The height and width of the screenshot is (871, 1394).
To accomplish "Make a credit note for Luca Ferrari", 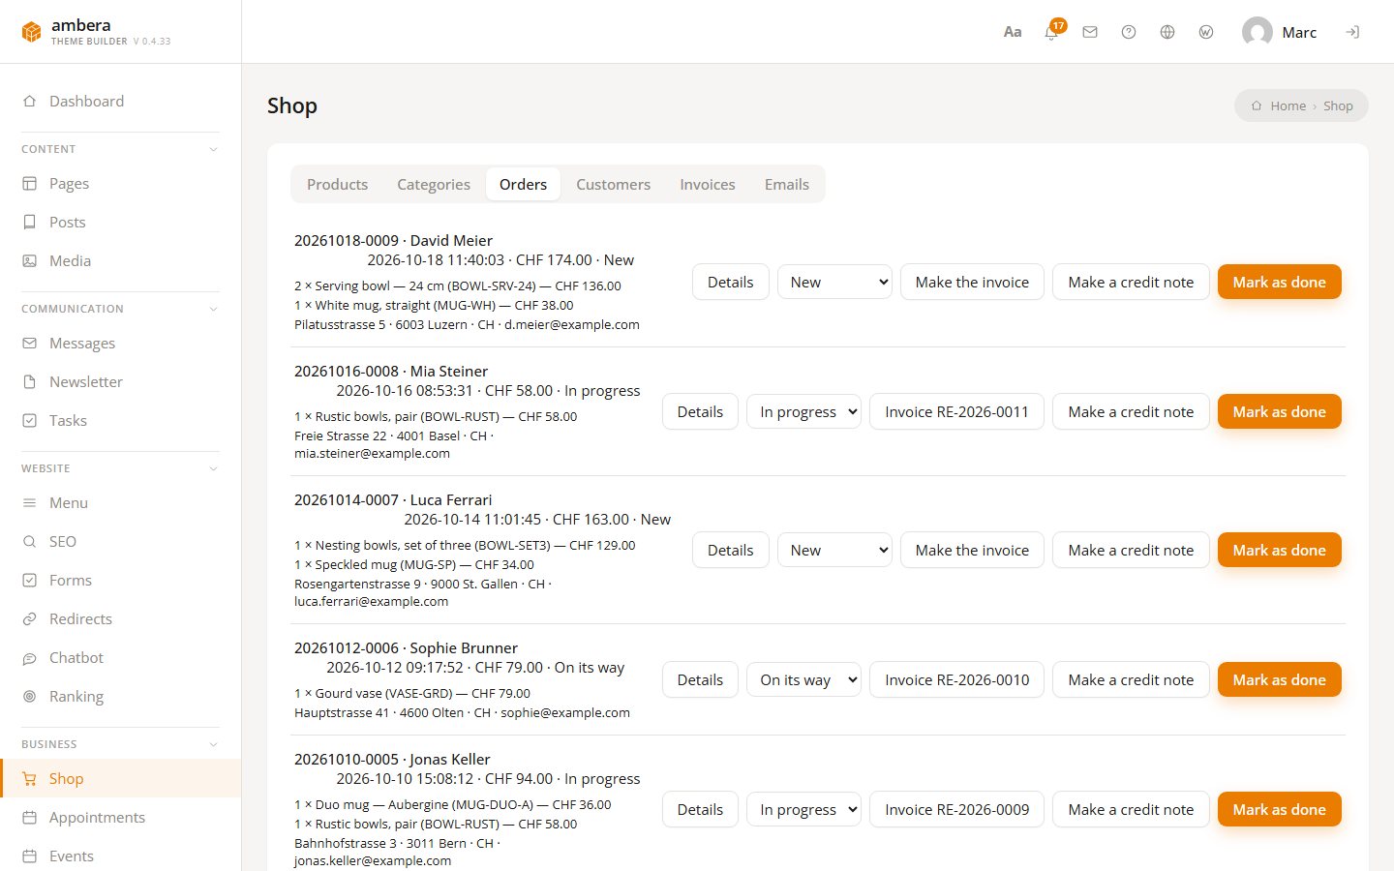I will [x=1131, y=550].
